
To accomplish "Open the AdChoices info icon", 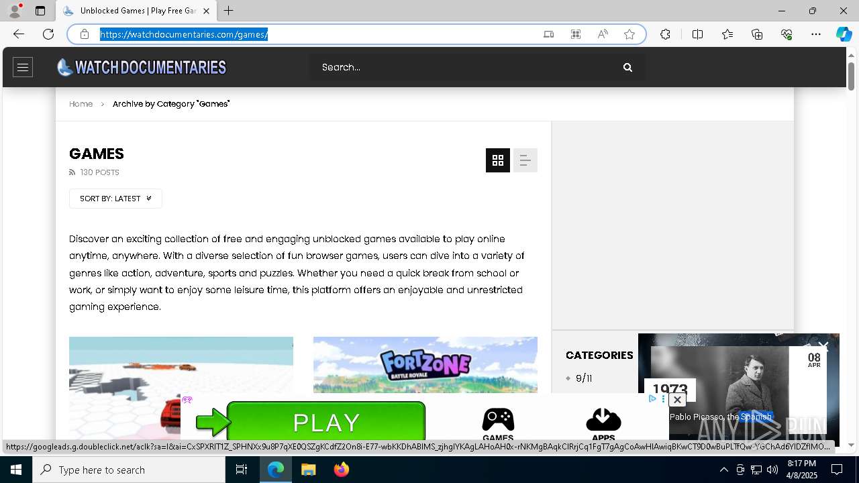I will [x=652, y=399].
